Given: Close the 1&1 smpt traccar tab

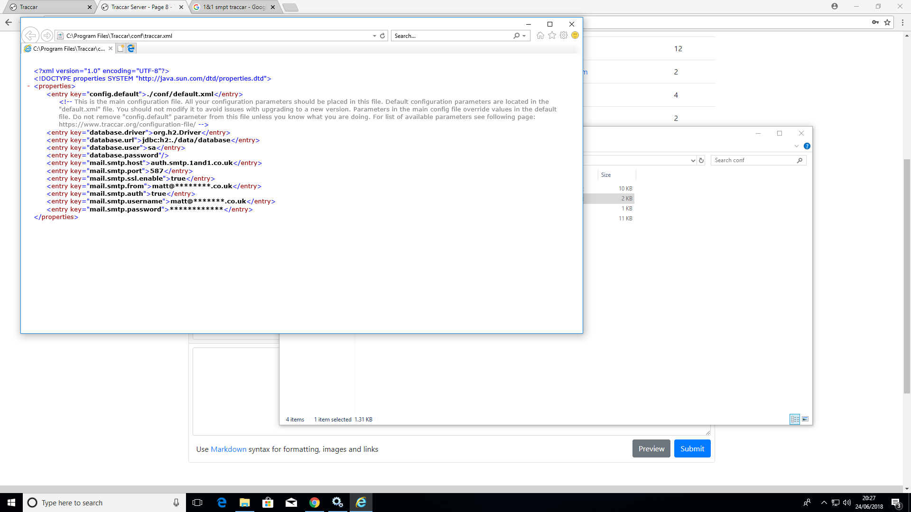Looking at the screenshot, I should [273, 7].
